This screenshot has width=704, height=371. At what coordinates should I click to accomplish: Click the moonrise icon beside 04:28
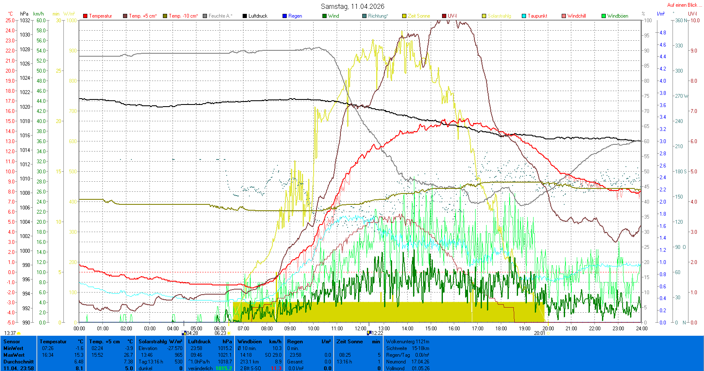pyautogui.click(x=184, y=333)
